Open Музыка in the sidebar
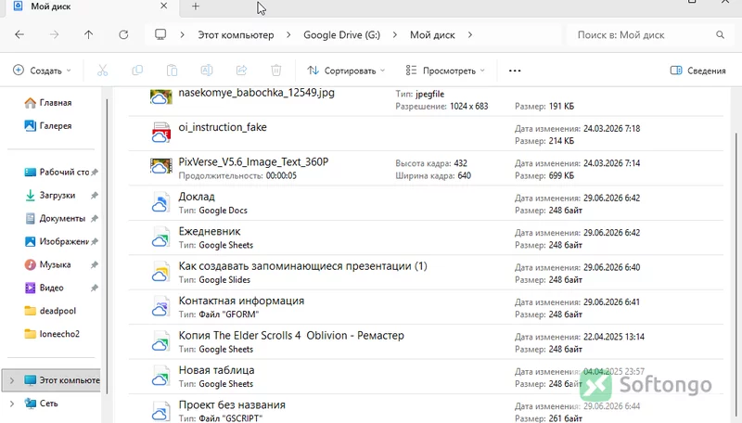Image resolution: width=742 pixels, height=423 pixels. 47,265
